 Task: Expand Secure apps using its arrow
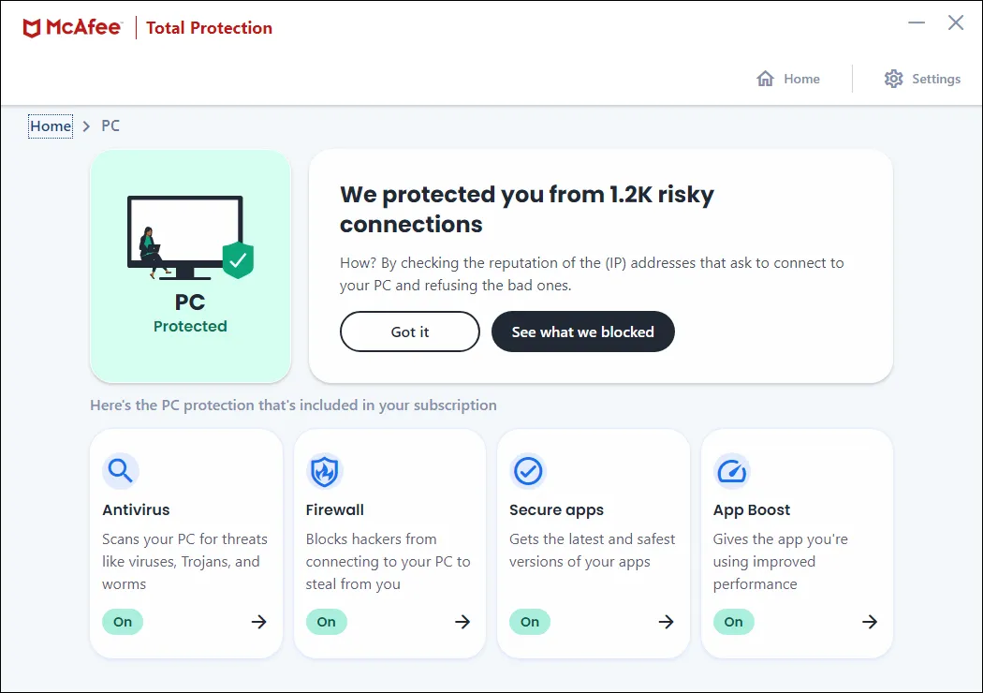[x=666, y=622]
